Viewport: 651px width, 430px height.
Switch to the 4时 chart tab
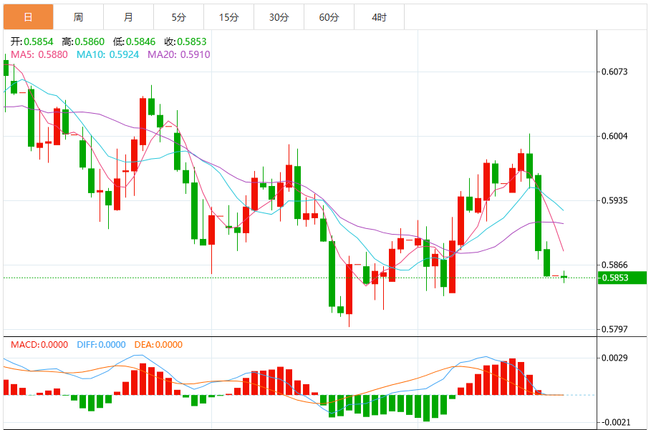pos(379,16)
